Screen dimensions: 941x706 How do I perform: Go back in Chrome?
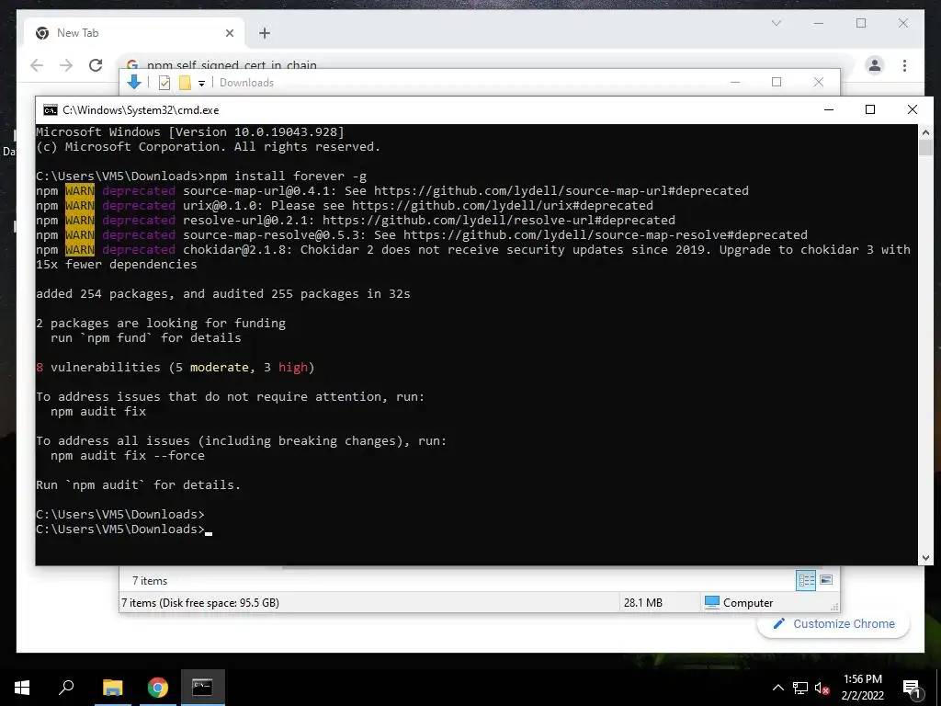(x=37, y=65)
